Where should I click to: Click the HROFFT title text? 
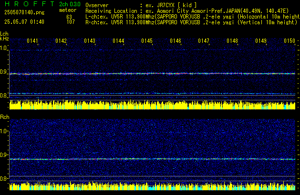(x=30, y=4)
